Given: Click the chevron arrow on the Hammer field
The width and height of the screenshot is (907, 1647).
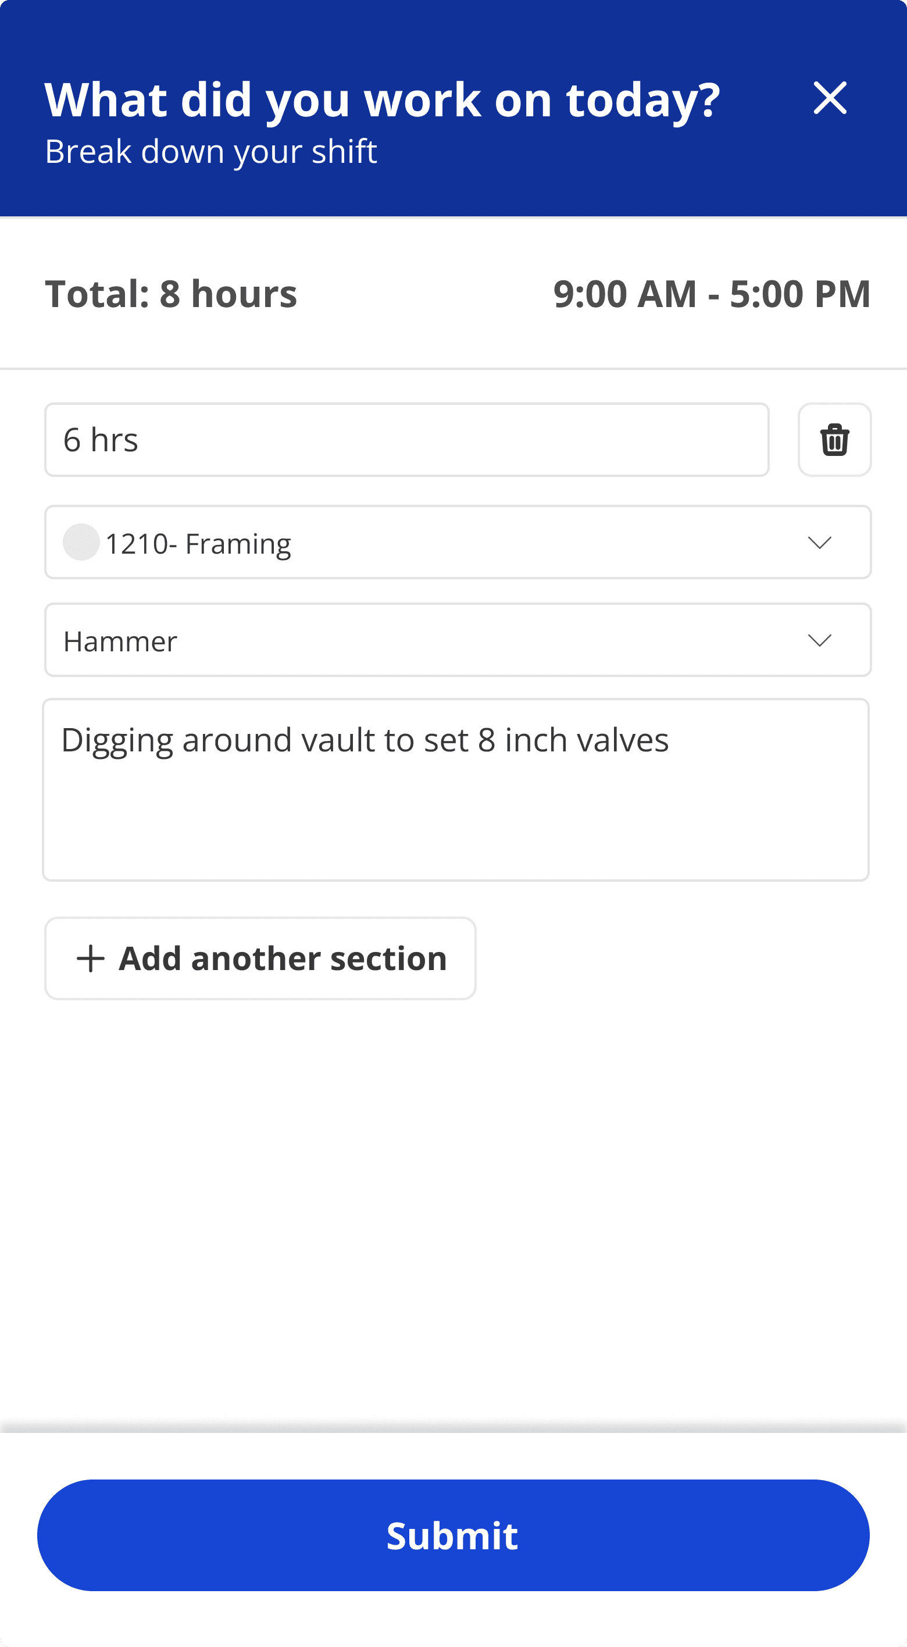Looking at the screenshot, I should click(819, 640).
